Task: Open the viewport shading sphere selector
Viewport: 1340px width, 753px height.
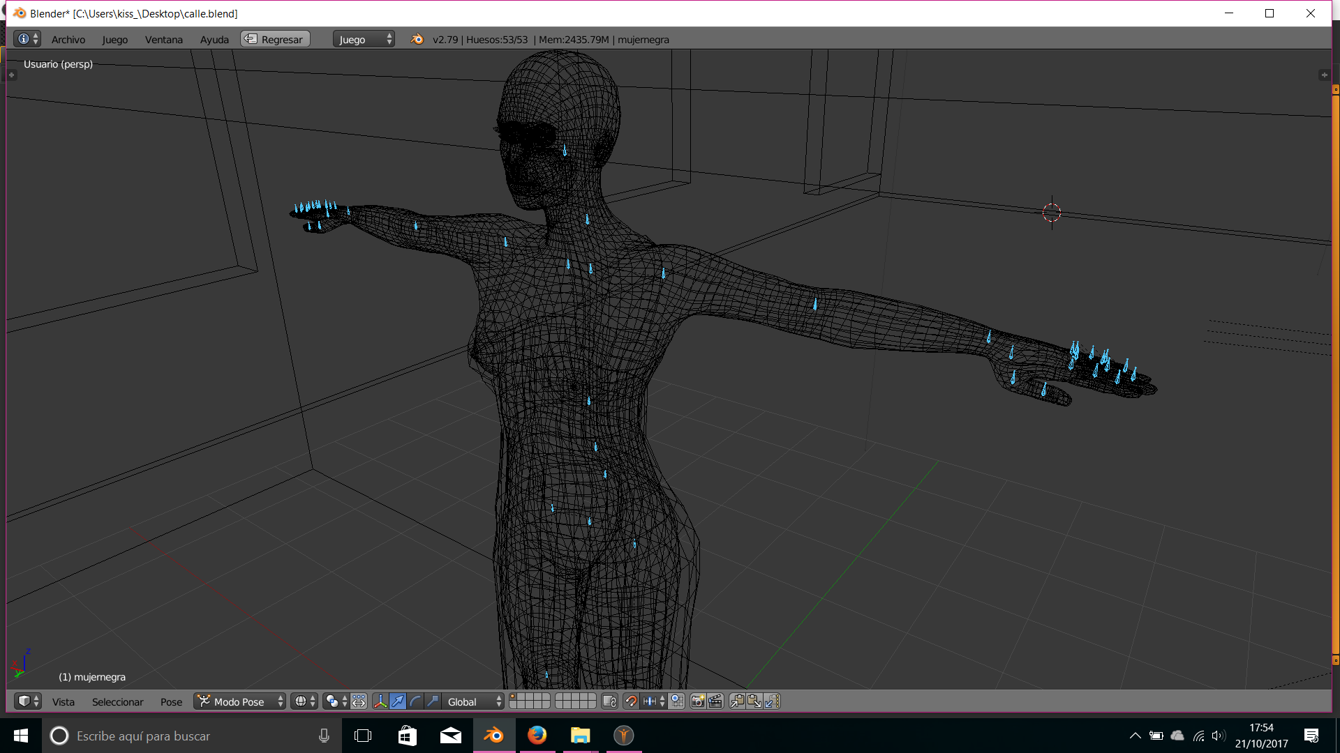Action: (304, 701)
